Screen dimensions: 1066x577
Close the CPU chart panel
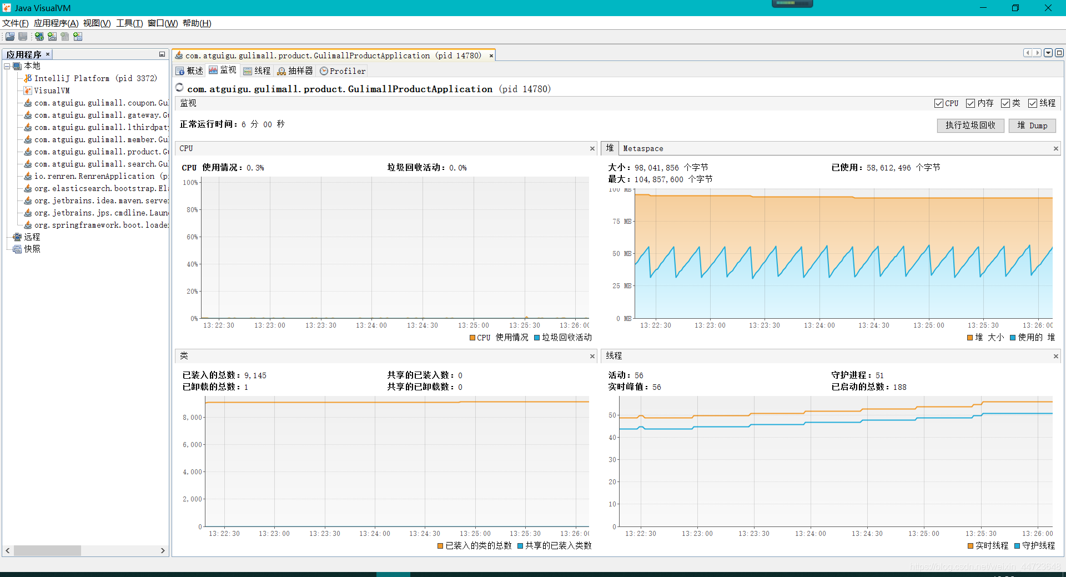(592, 149)
